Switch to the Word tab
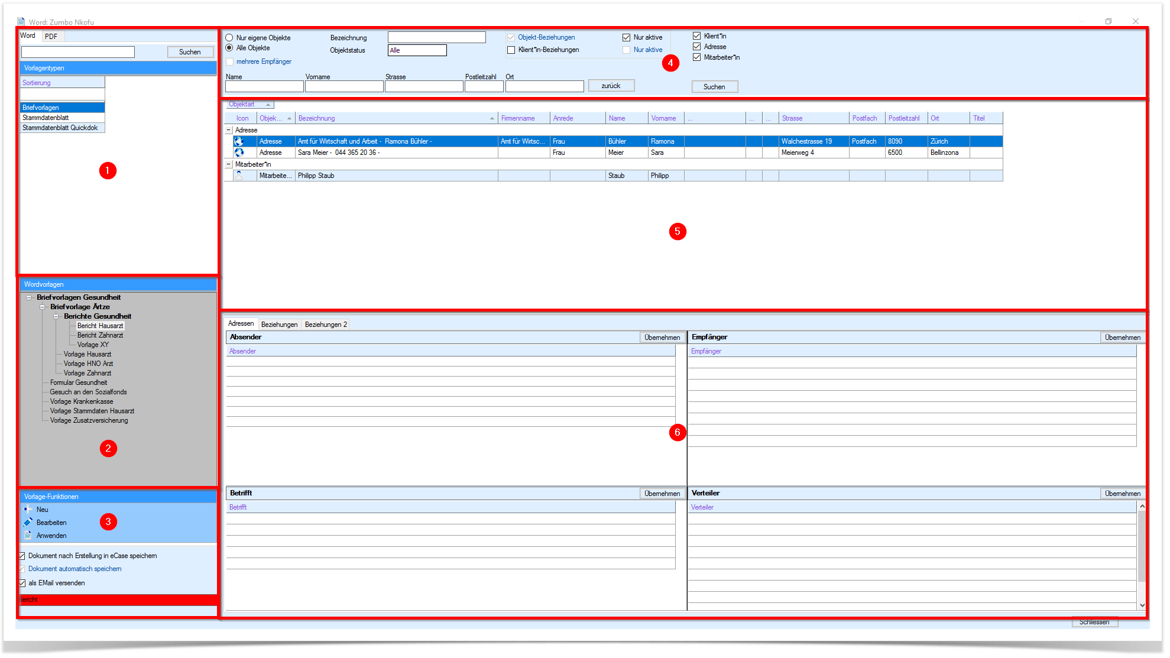This screenshot has width=1170, height=658. [x=28, y=35]
